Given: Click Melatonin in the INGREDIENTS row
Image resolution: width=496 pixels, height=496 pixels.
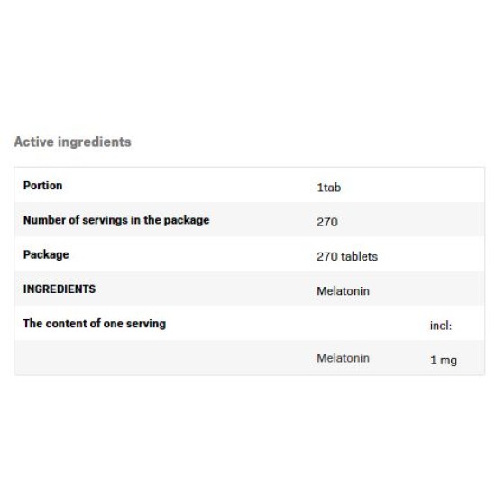Looking at the screenshot, I should pyautogui.click(x=344, y=291).
